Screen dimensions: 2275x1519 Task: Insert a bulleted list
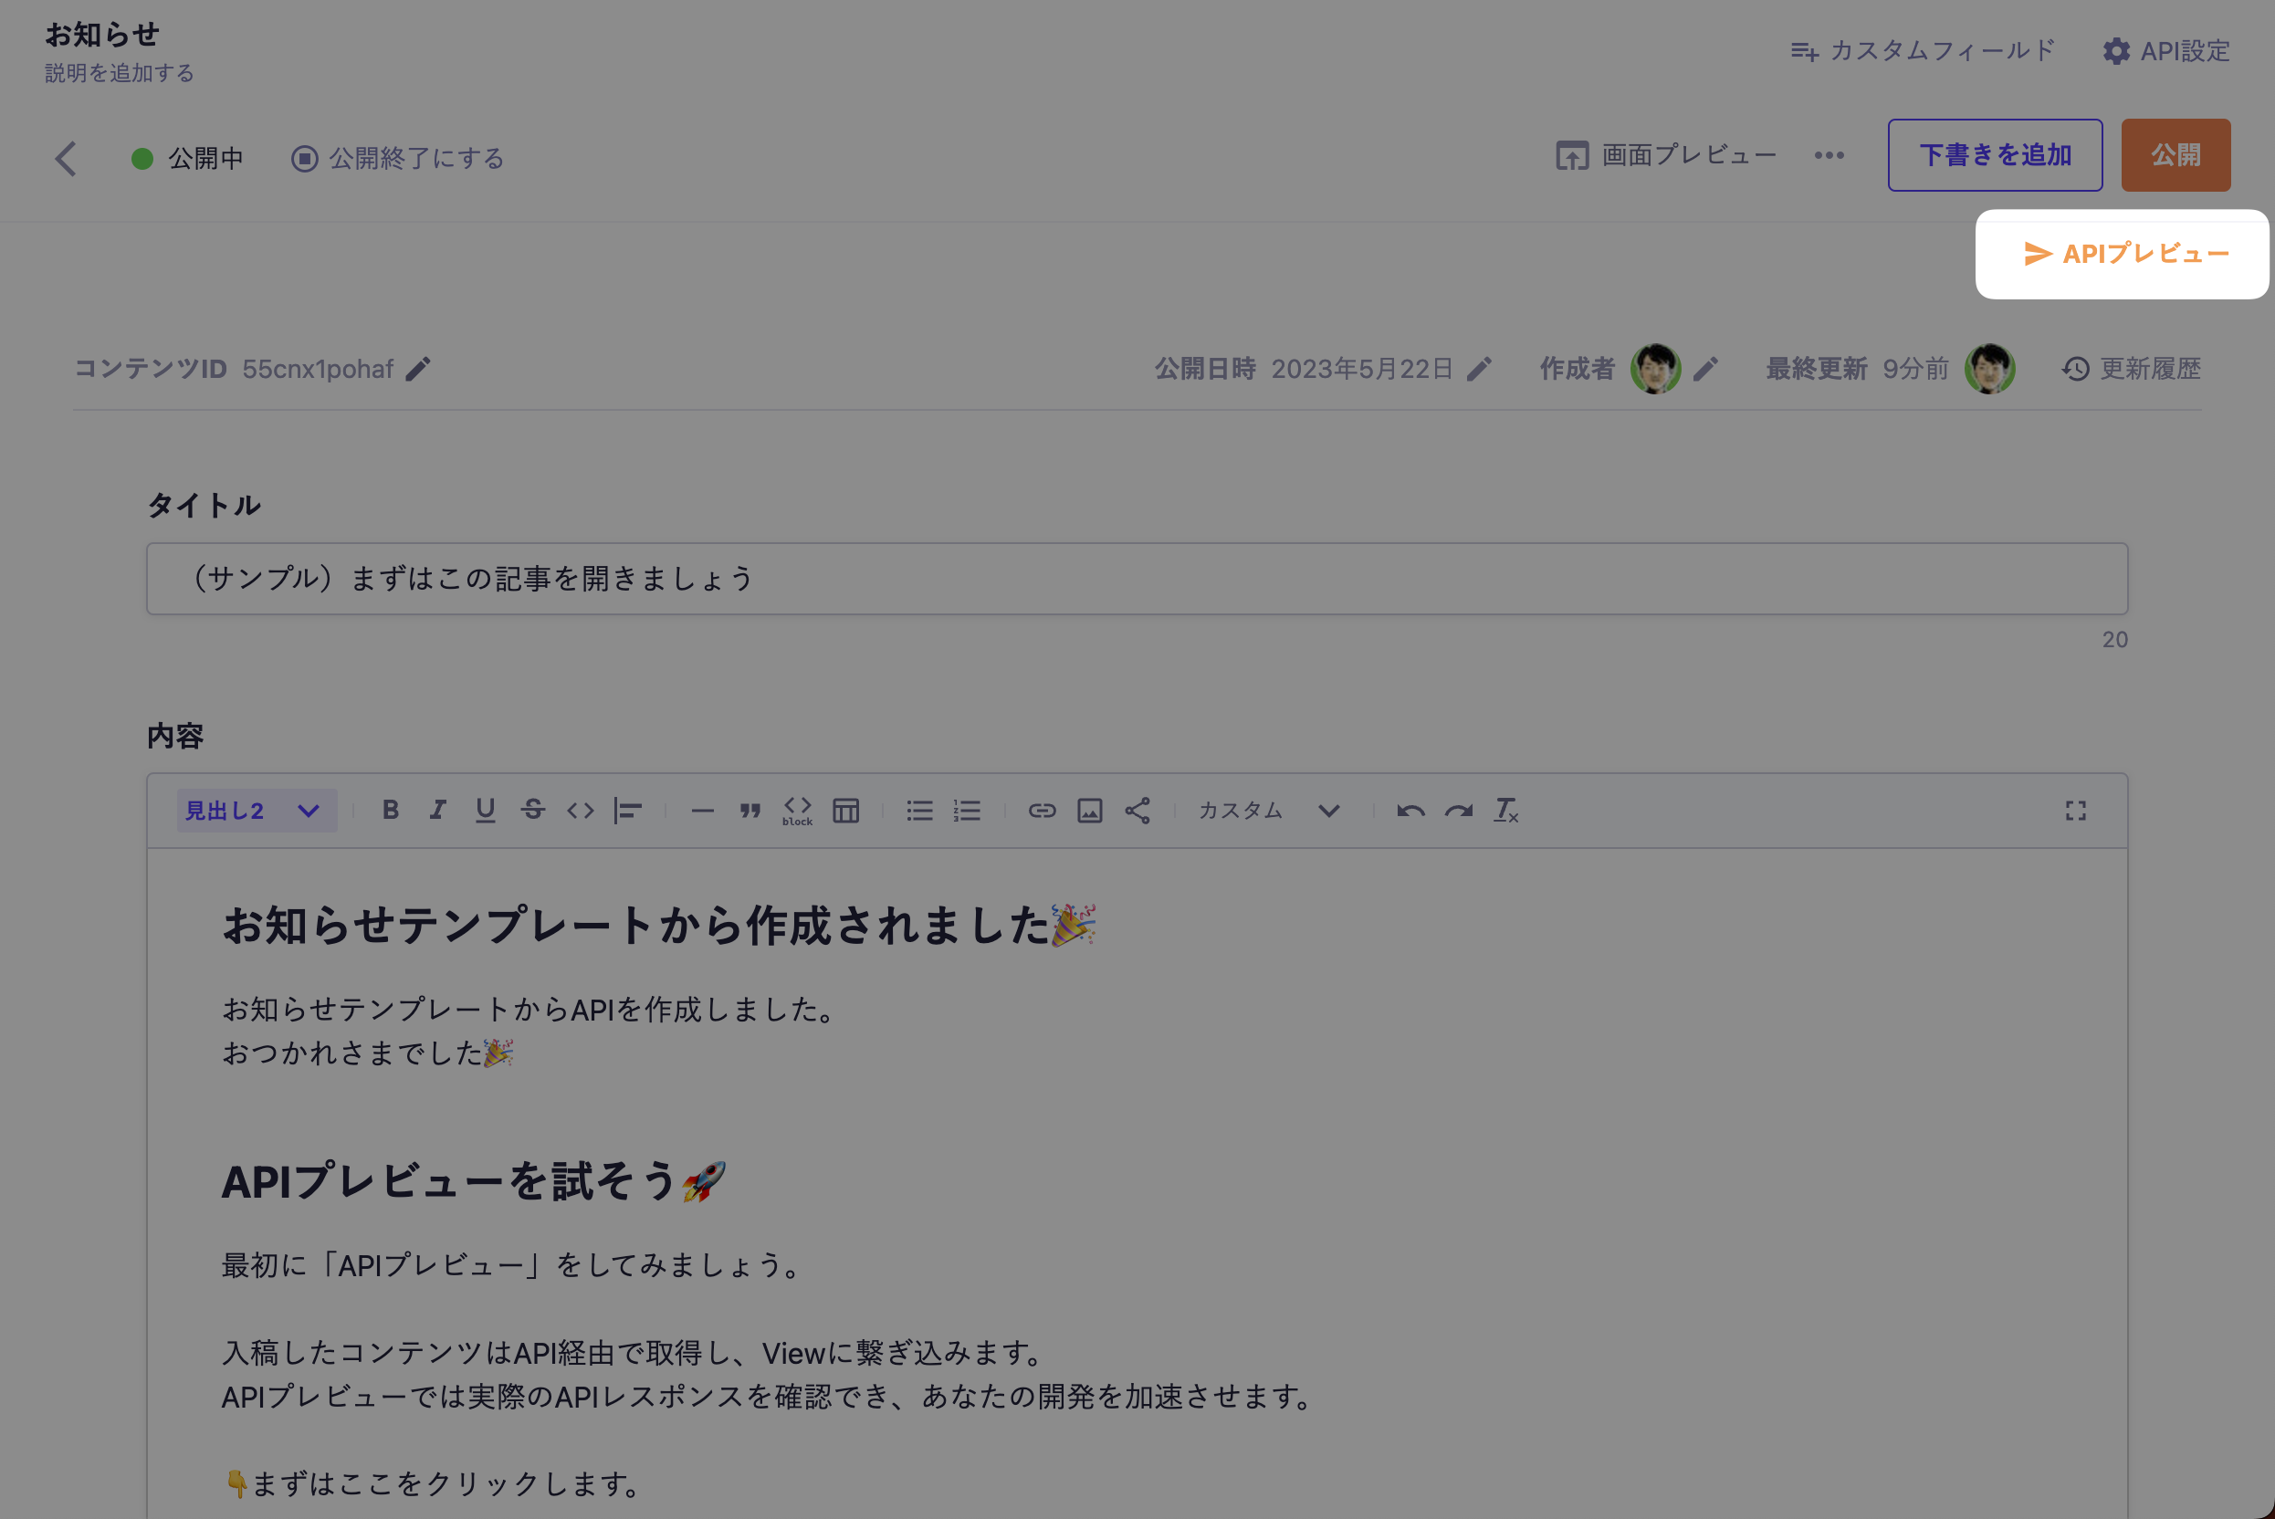(917, 811)
